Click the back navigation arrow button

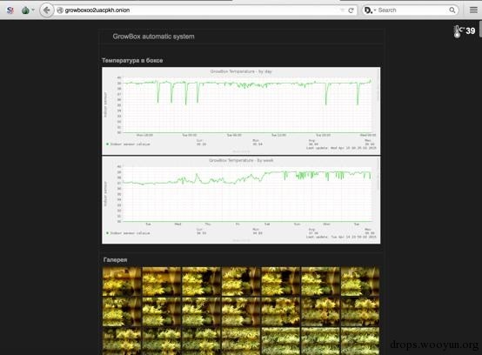pyautogui.click(x=47, y=10)
